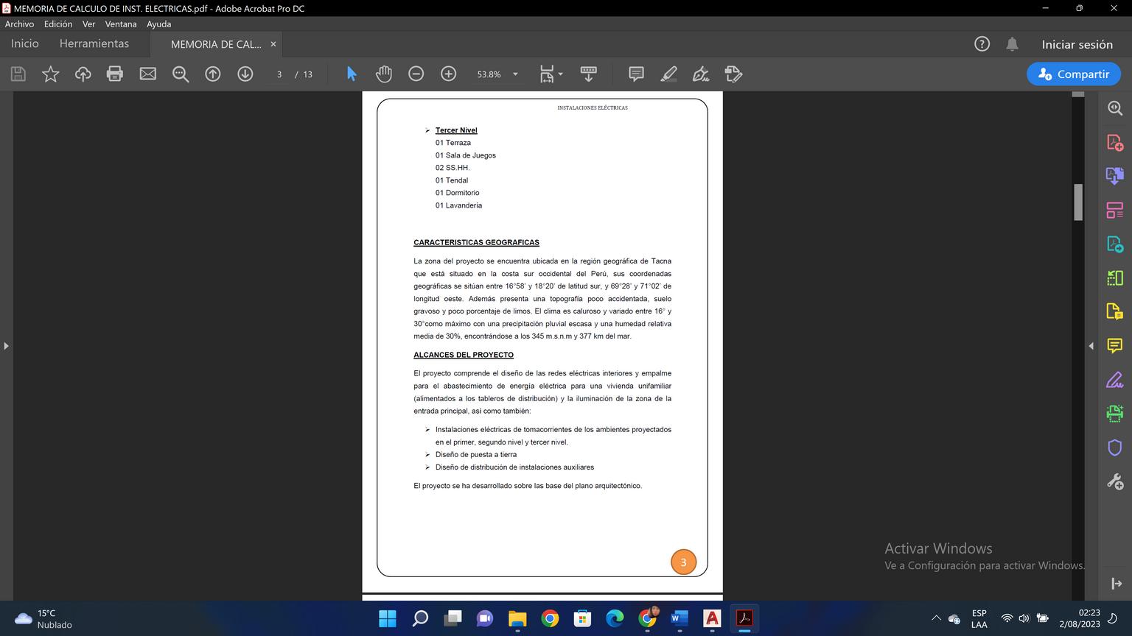Image resolution: width=1132 pixels, height=636 pixels.
Task: Open Export PDF tool in right pane
Action: pyautogui.click(x=1115, y=244)
